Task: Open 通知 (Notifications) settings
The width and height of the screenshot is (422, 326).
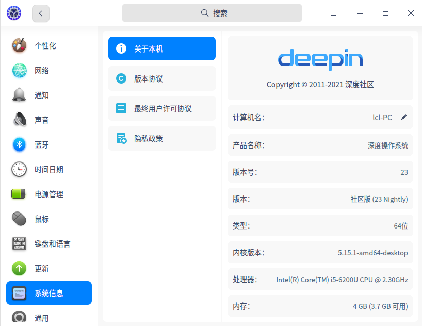Action: (45, 95)
